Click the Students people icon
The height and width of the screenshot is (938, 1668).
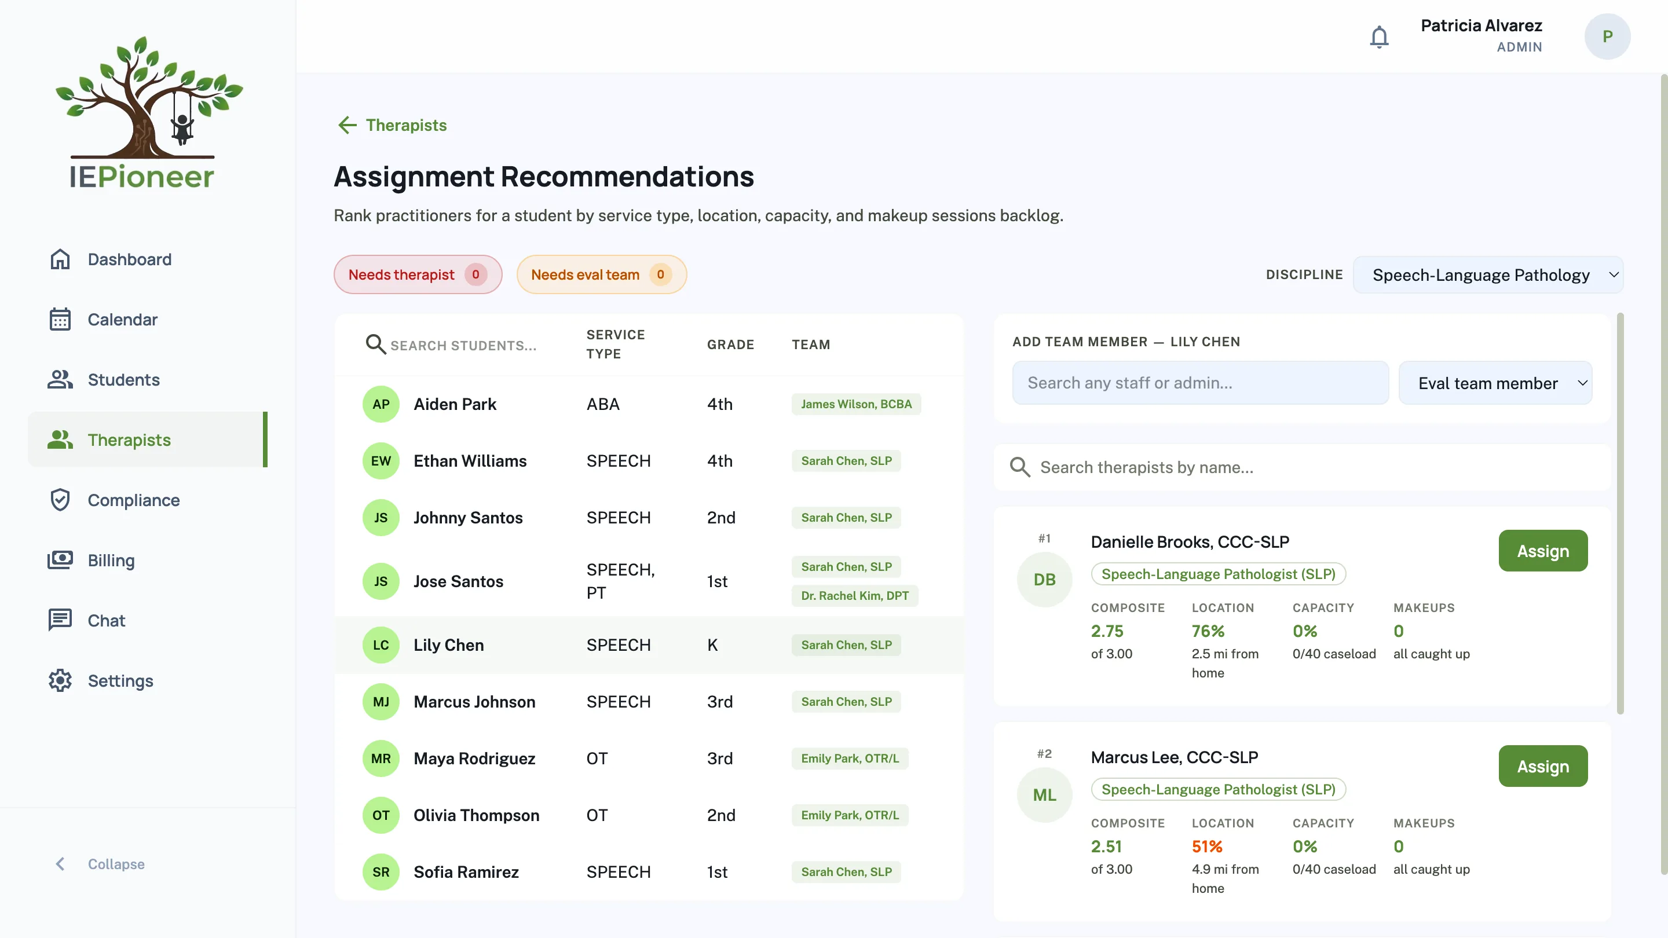[60, 380]
